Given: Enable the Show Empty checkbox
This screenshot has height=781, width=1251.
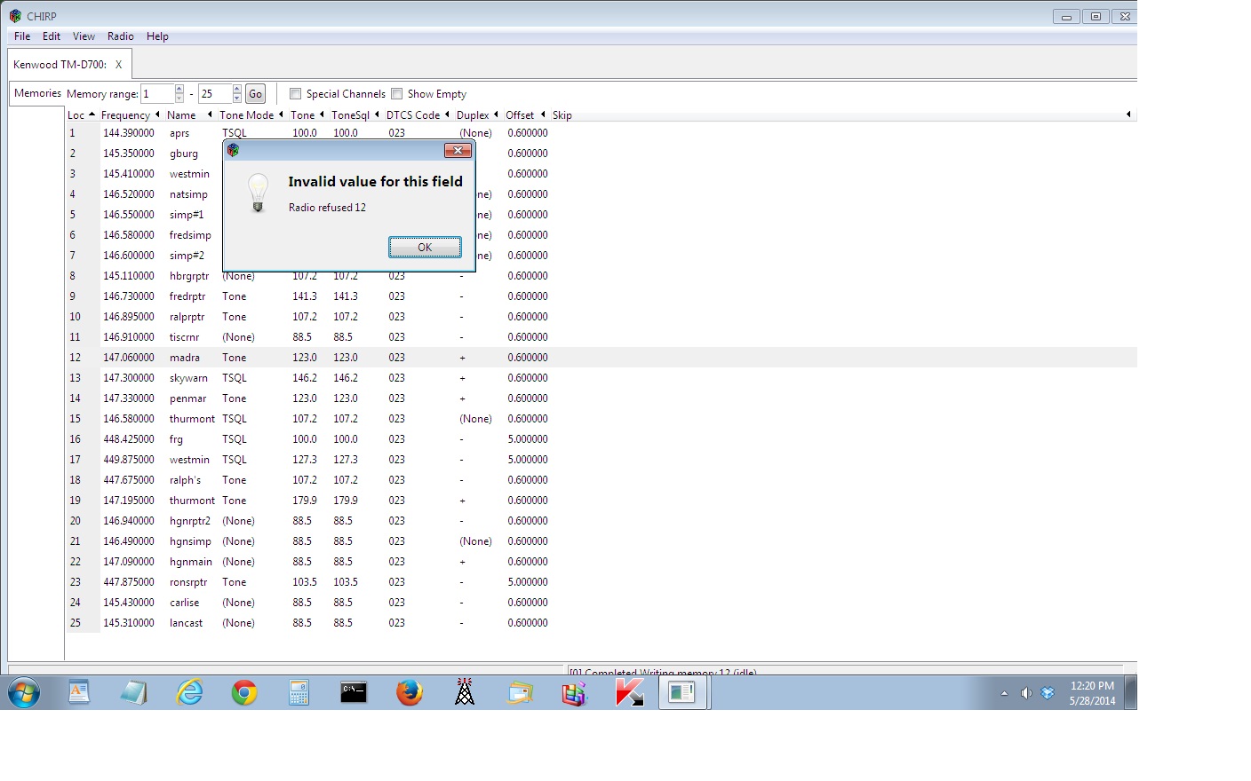Looking at the screenshot, I should click(396, 93).
